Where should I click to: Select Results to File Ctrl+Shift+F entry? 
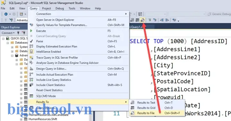pos(157,113)
